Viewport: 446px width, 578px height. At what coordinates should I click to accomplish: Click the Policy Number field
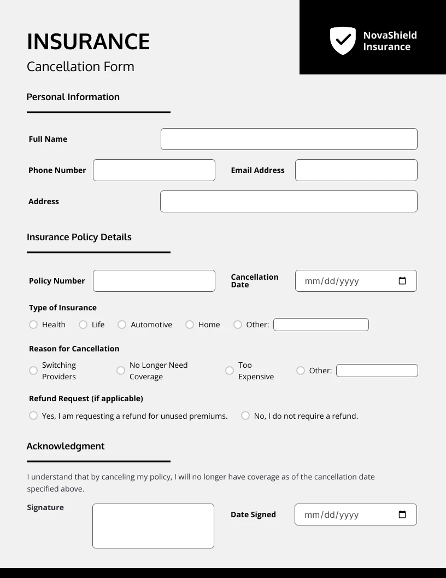(154, 280)
